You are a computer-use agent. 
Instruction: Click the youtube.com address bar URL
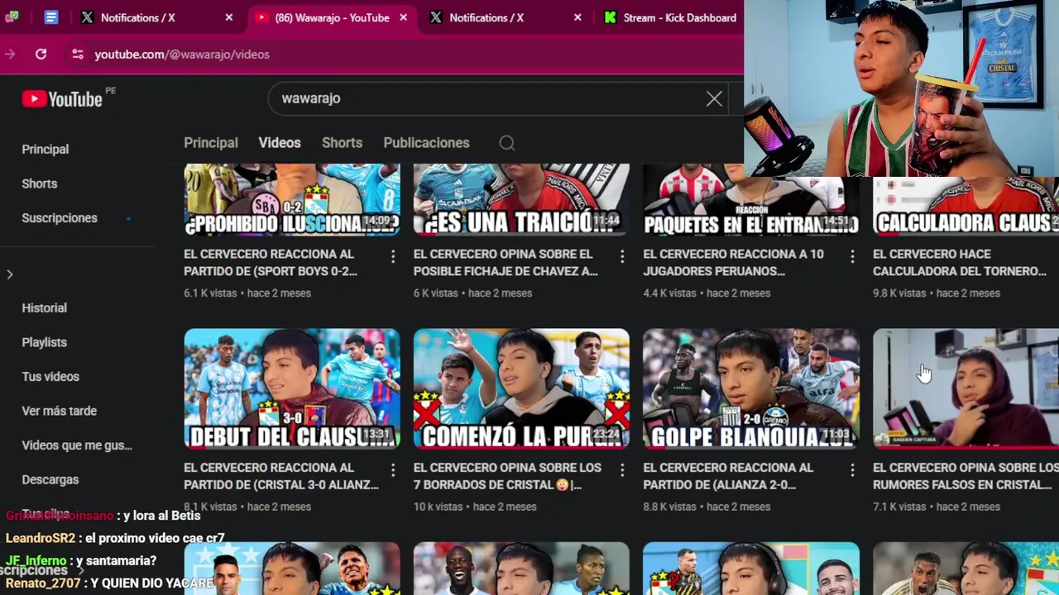pos(182,55)
